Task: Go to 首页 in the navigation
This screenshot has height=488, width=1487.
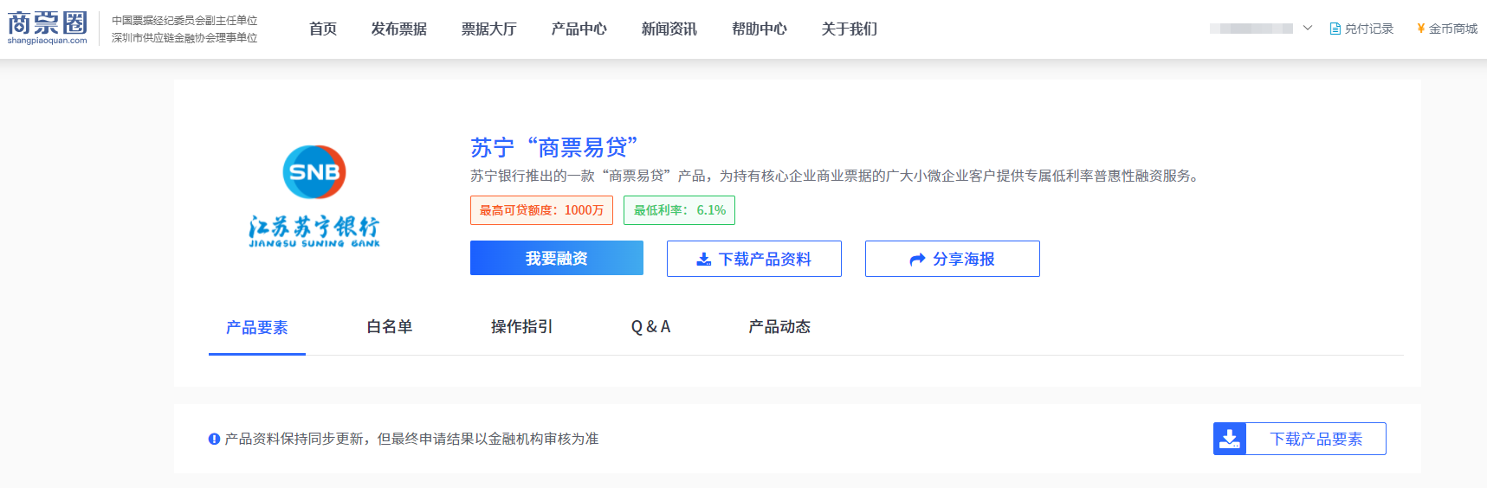Action: coord(323,29)
